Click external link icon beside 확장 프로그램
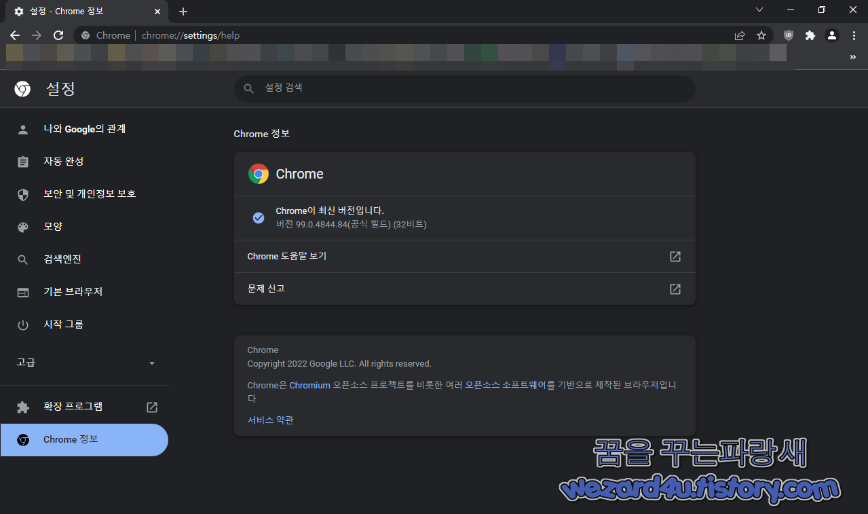 click(x=152, y=407)
